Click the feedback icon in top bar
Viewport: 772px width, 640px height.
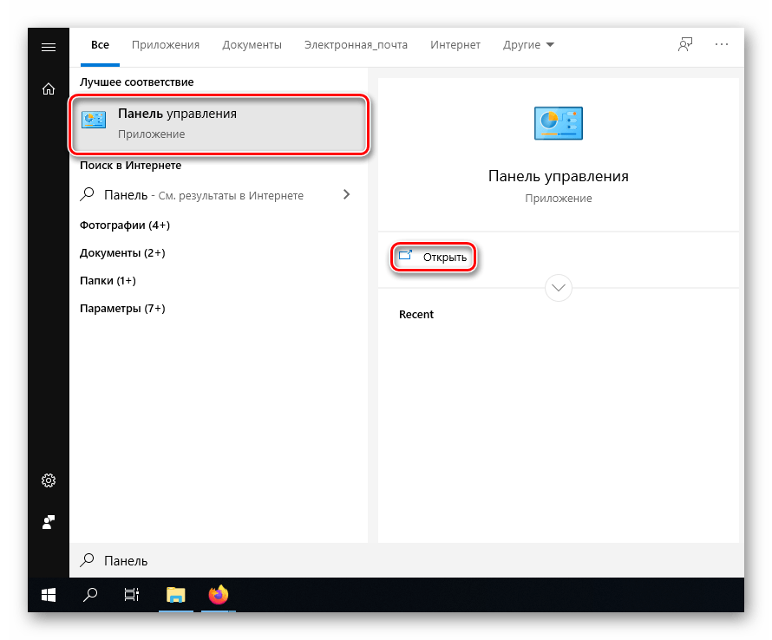[x=685, y=45]
